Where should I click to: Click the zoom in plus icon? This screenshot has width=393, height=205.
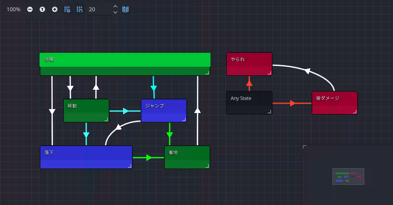point(55,9)
